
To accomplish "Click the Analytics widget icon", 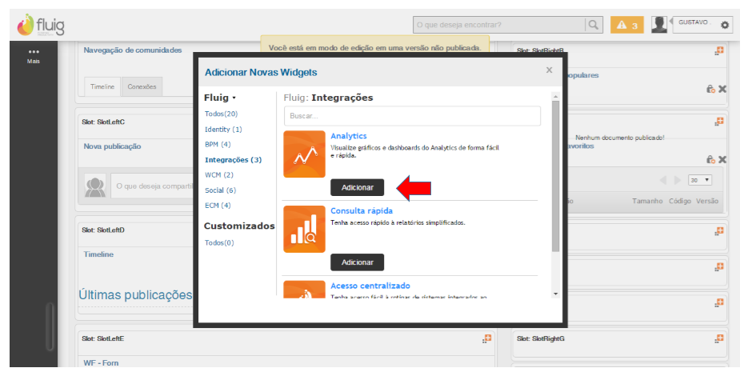I will [304, 154].
